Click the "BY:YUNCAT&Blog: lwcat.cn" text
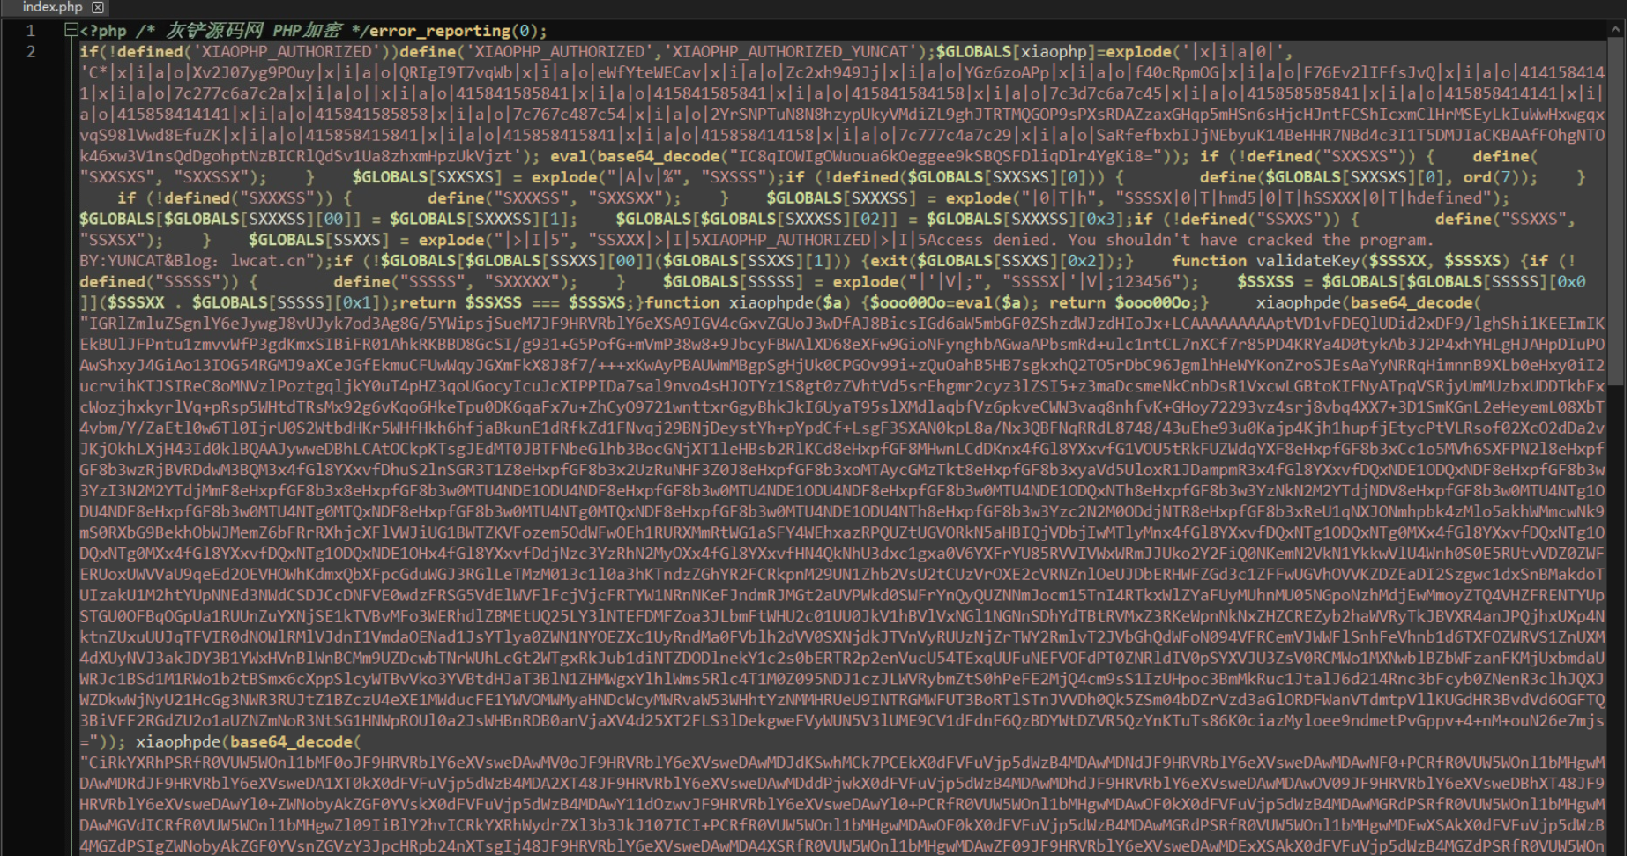Image resolution: width=1639 pixels, height=856 pixels. 193,261
